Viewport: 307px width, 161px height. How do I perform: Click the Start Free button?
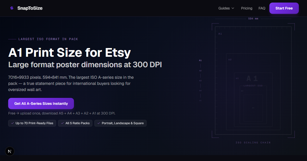coord(284,8)
